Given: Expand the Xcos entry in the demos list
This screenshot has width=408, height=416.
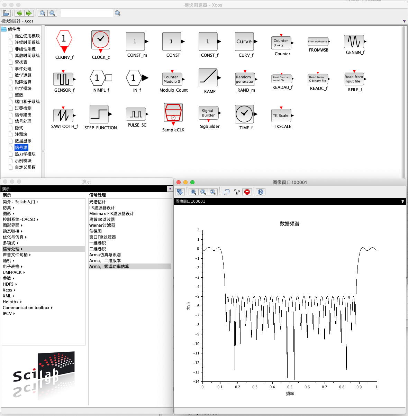Looking at the screenshot, I should pos(9,290).
